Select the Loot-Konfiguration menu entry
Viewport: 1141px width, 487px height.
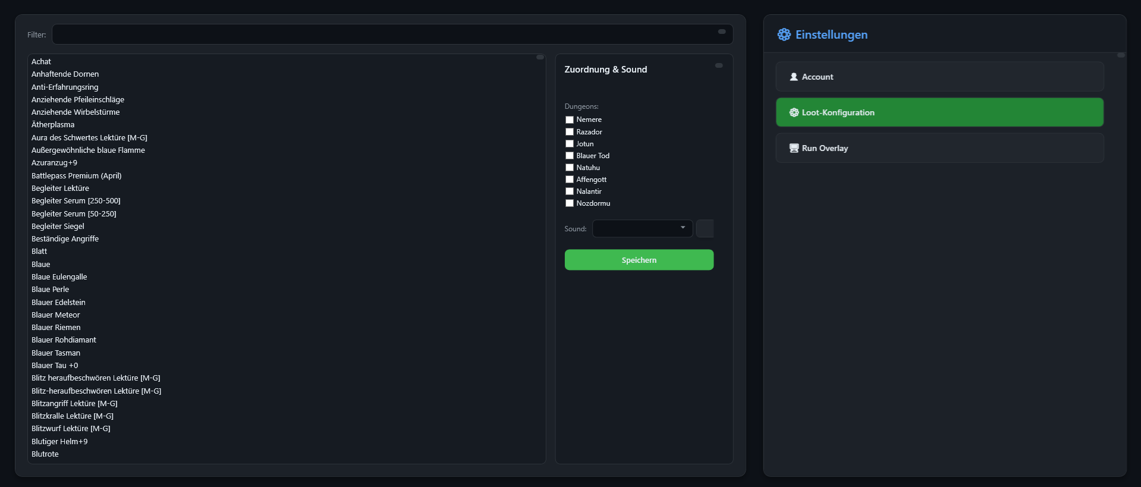coord(939,112)
